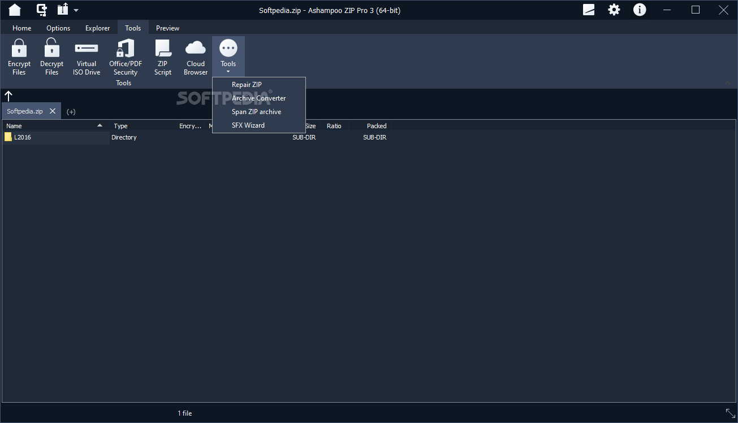Select the Tools ribbon tab
Image resolution: width=738 pixels, height=423 pixels.
click(x=133, y=28)
